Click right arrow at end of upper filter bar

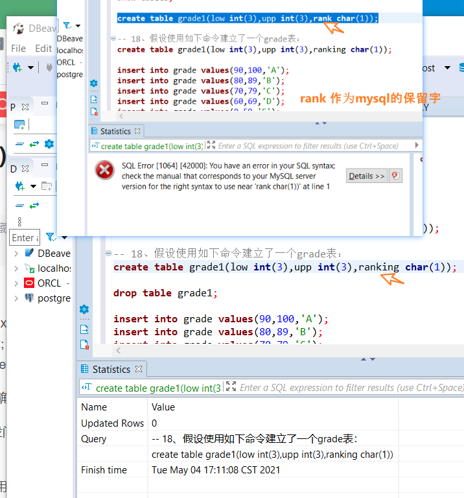click(417, 145)
